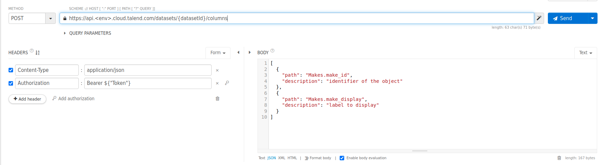Screen dimensions: 603x165
Task: Click the BODY help question mark icon
Action: click(x=273, y=51)
